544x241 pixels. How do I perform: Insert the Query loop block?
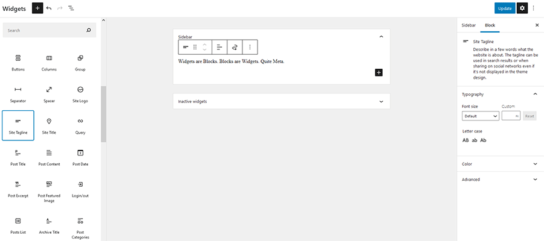tap(80, 125)
